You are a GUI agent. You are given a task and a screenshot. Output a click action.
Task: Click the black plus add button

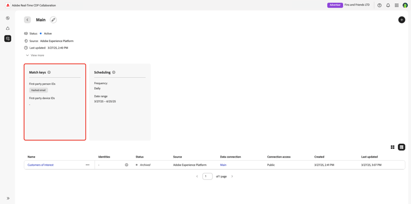coord(402,20)
